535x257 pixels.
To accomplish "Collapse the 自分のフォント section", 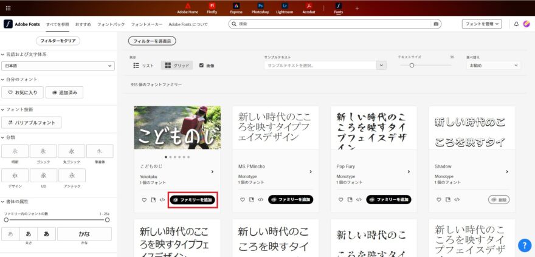I will pos(19,80).
